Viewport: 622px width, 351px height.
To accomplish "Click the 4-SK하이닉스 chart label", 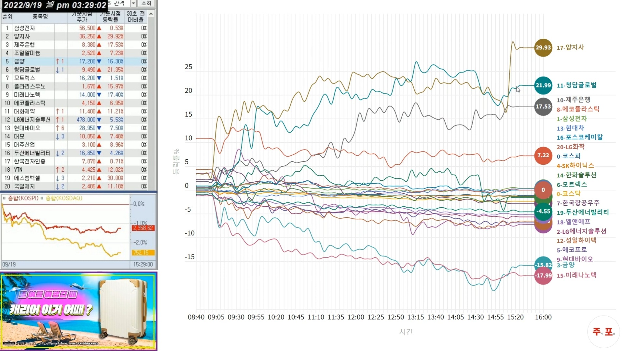I will [575, 166].
